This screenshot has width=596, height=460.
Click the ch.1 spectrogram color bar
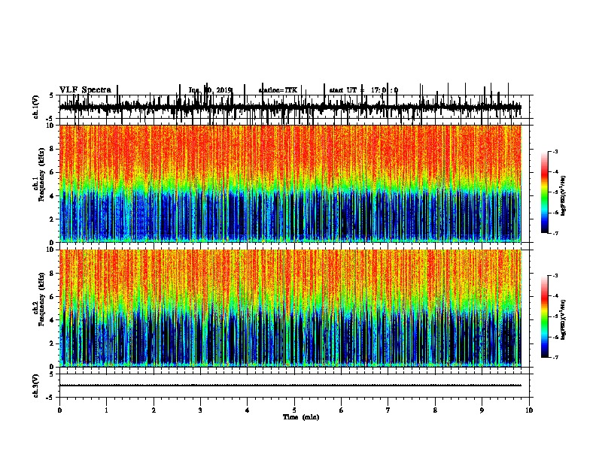click(544, 192)
